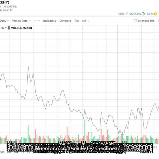
Task: Open VOL study options ellipsis
Action: coord(6,28)
